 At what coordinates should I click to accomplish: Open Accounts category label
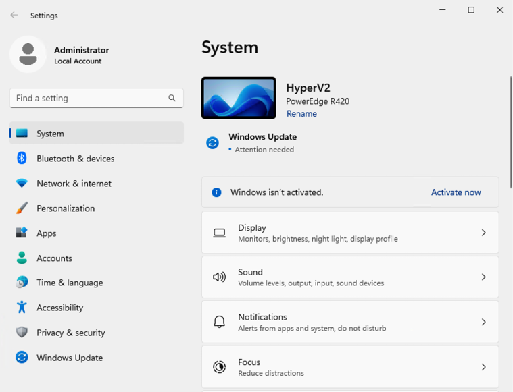[x=54, y=258]
